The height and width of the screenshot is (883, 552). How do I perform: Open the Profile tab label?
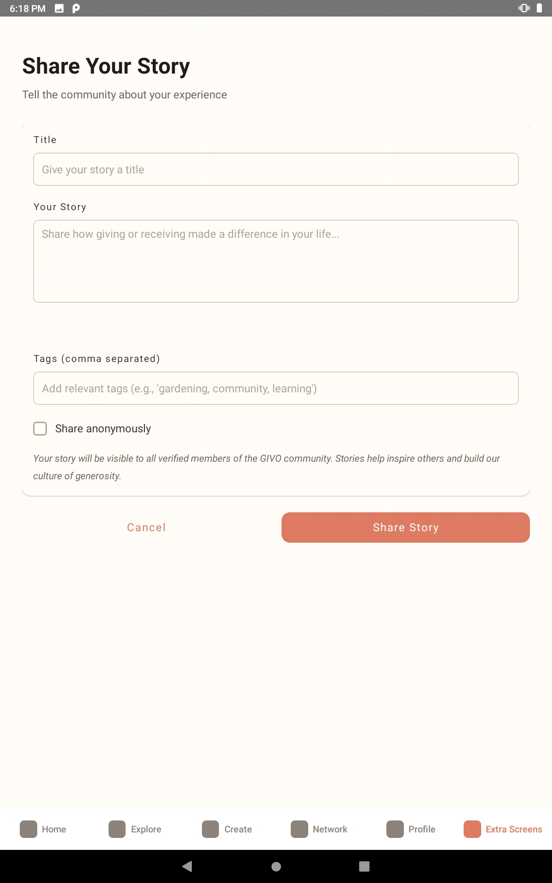tap(421, 829)
